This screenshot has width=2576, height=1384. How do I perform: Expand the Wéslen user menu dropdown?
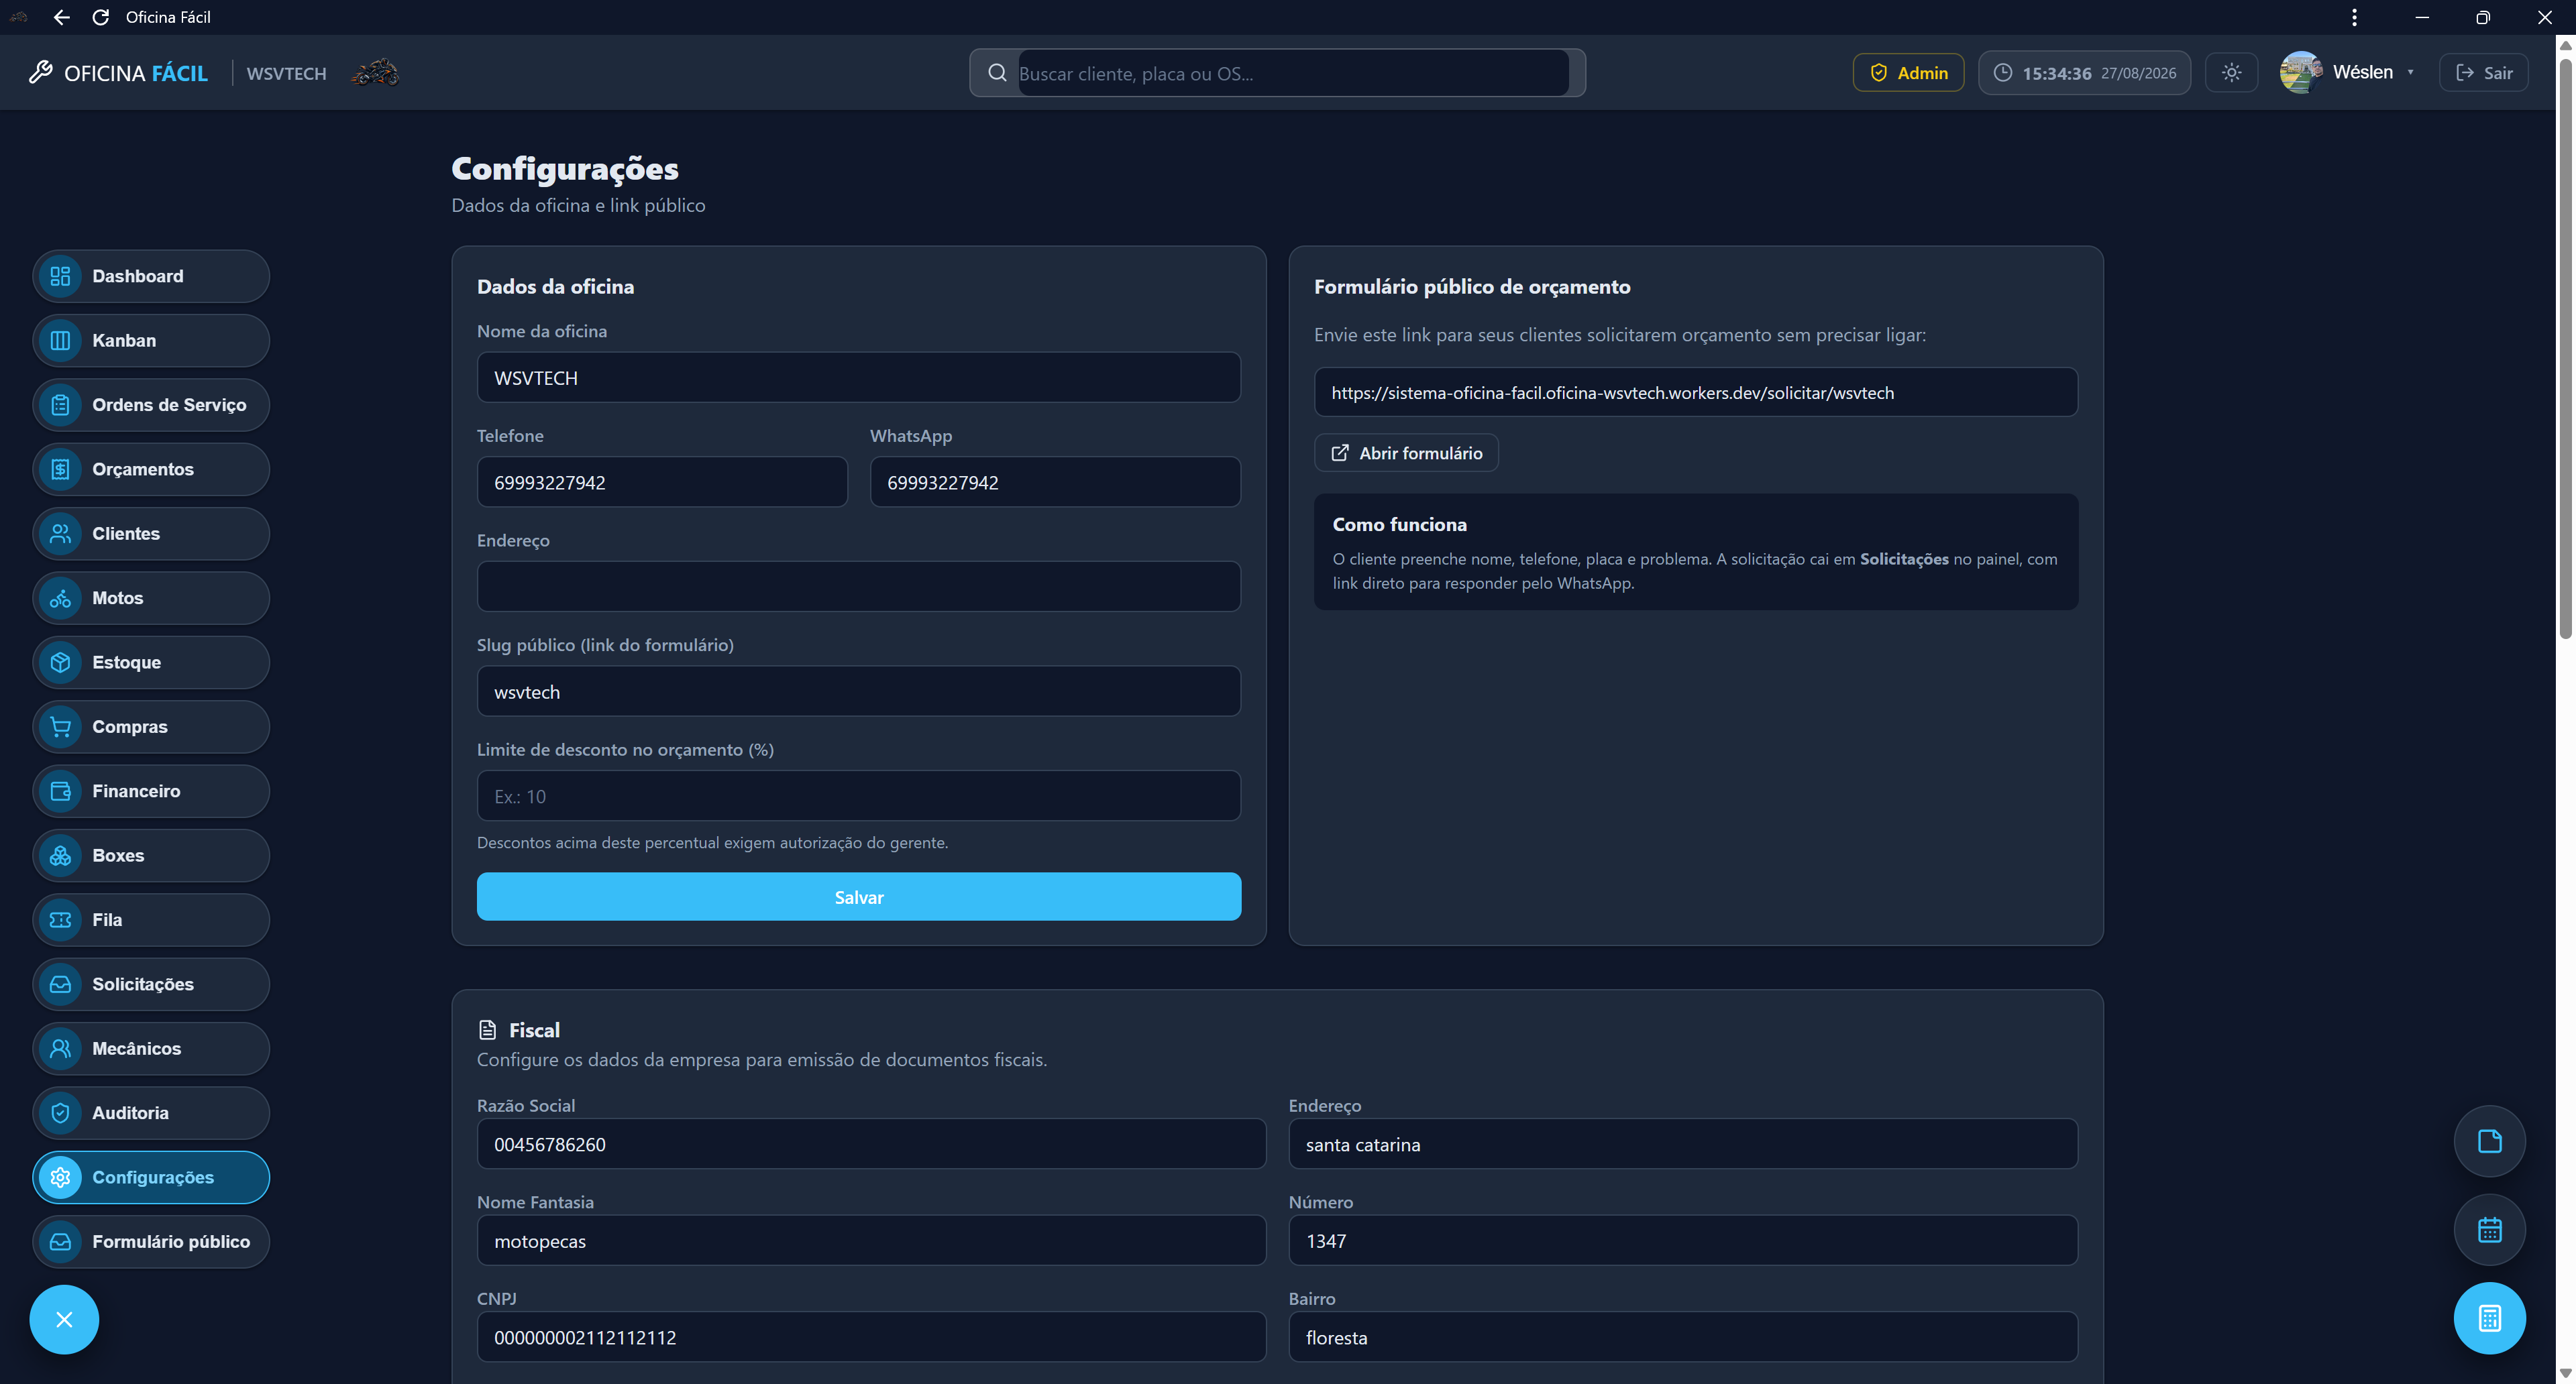[x=2347, y=73]
